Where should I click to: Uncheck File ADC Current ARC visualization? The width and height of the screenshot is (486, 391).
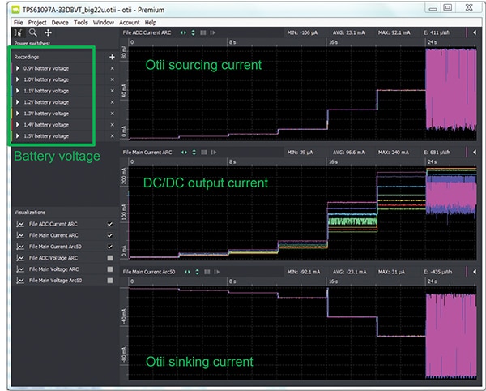click(x=110, y=223)
